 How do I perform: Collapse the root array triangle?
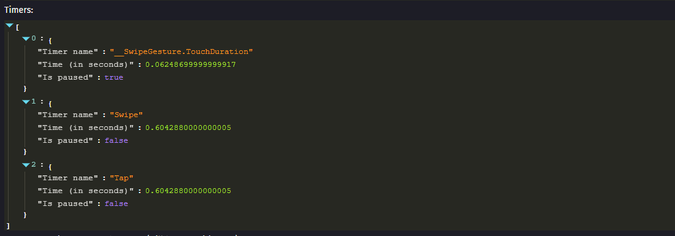(x=9, y=26)
